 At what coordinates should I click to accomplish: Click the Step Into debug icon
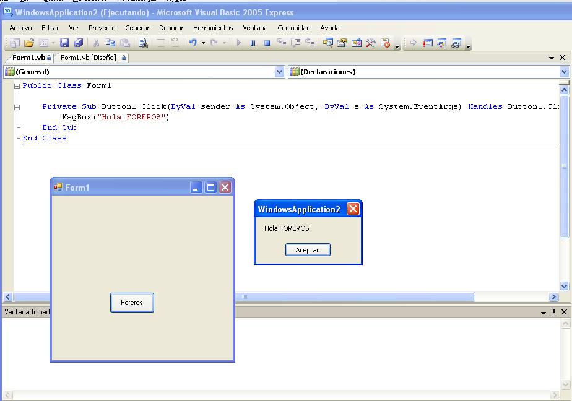(281, 43)
